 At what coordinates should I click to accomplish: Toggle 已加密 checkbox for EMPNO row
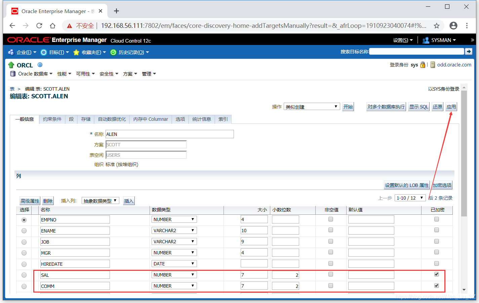[x=436, y=219]
